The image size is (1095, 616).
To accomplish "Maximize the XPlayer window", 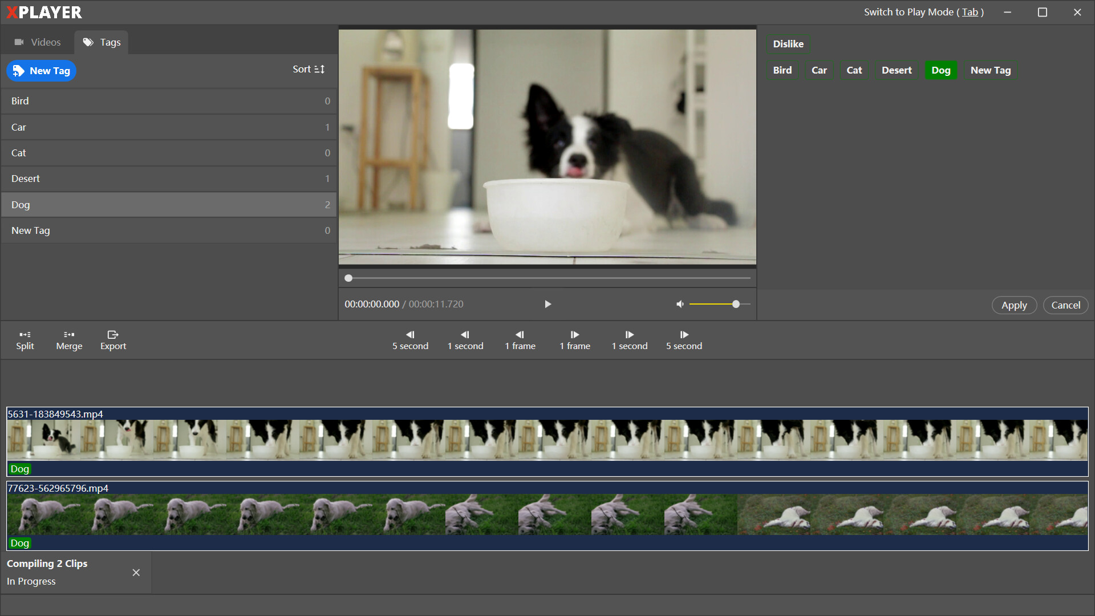I will [x=1042, y=12].
